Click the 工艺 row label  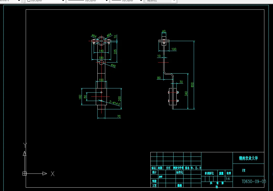click(154, 186)
